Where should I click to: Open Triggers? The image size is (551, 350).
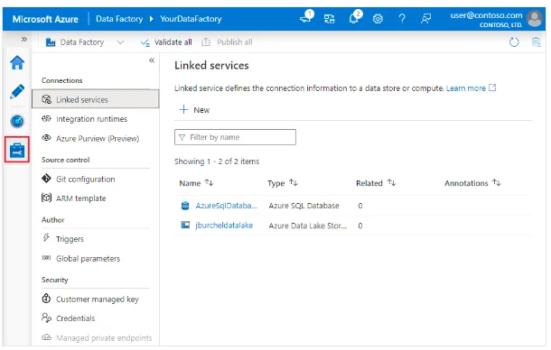point(70,239)
